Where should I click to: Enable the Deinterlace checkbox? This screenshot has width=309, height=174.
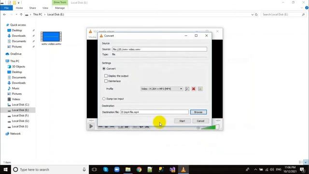coord(106,81)
